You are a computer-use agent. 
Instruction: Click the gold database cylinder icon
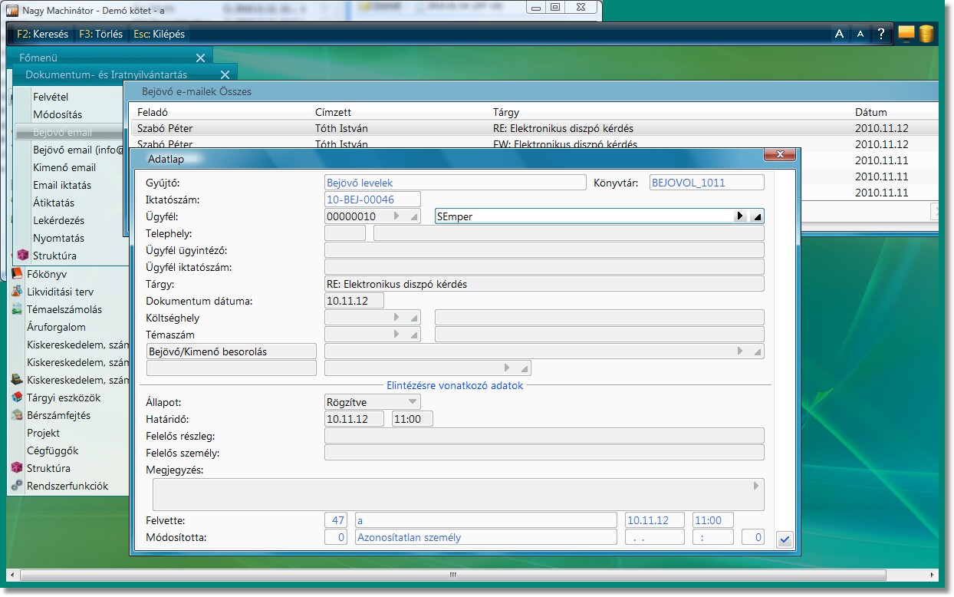(926, 34)
